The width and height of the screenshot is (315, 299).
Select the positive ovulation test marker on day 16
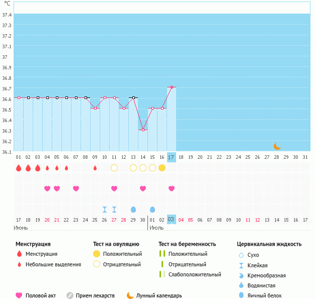point(162,168)
